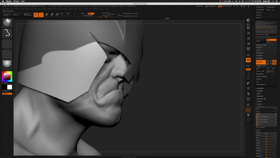This screenshot has width=280, height=158.
Task: Select the white secondary color swatch
Action: 10,87
